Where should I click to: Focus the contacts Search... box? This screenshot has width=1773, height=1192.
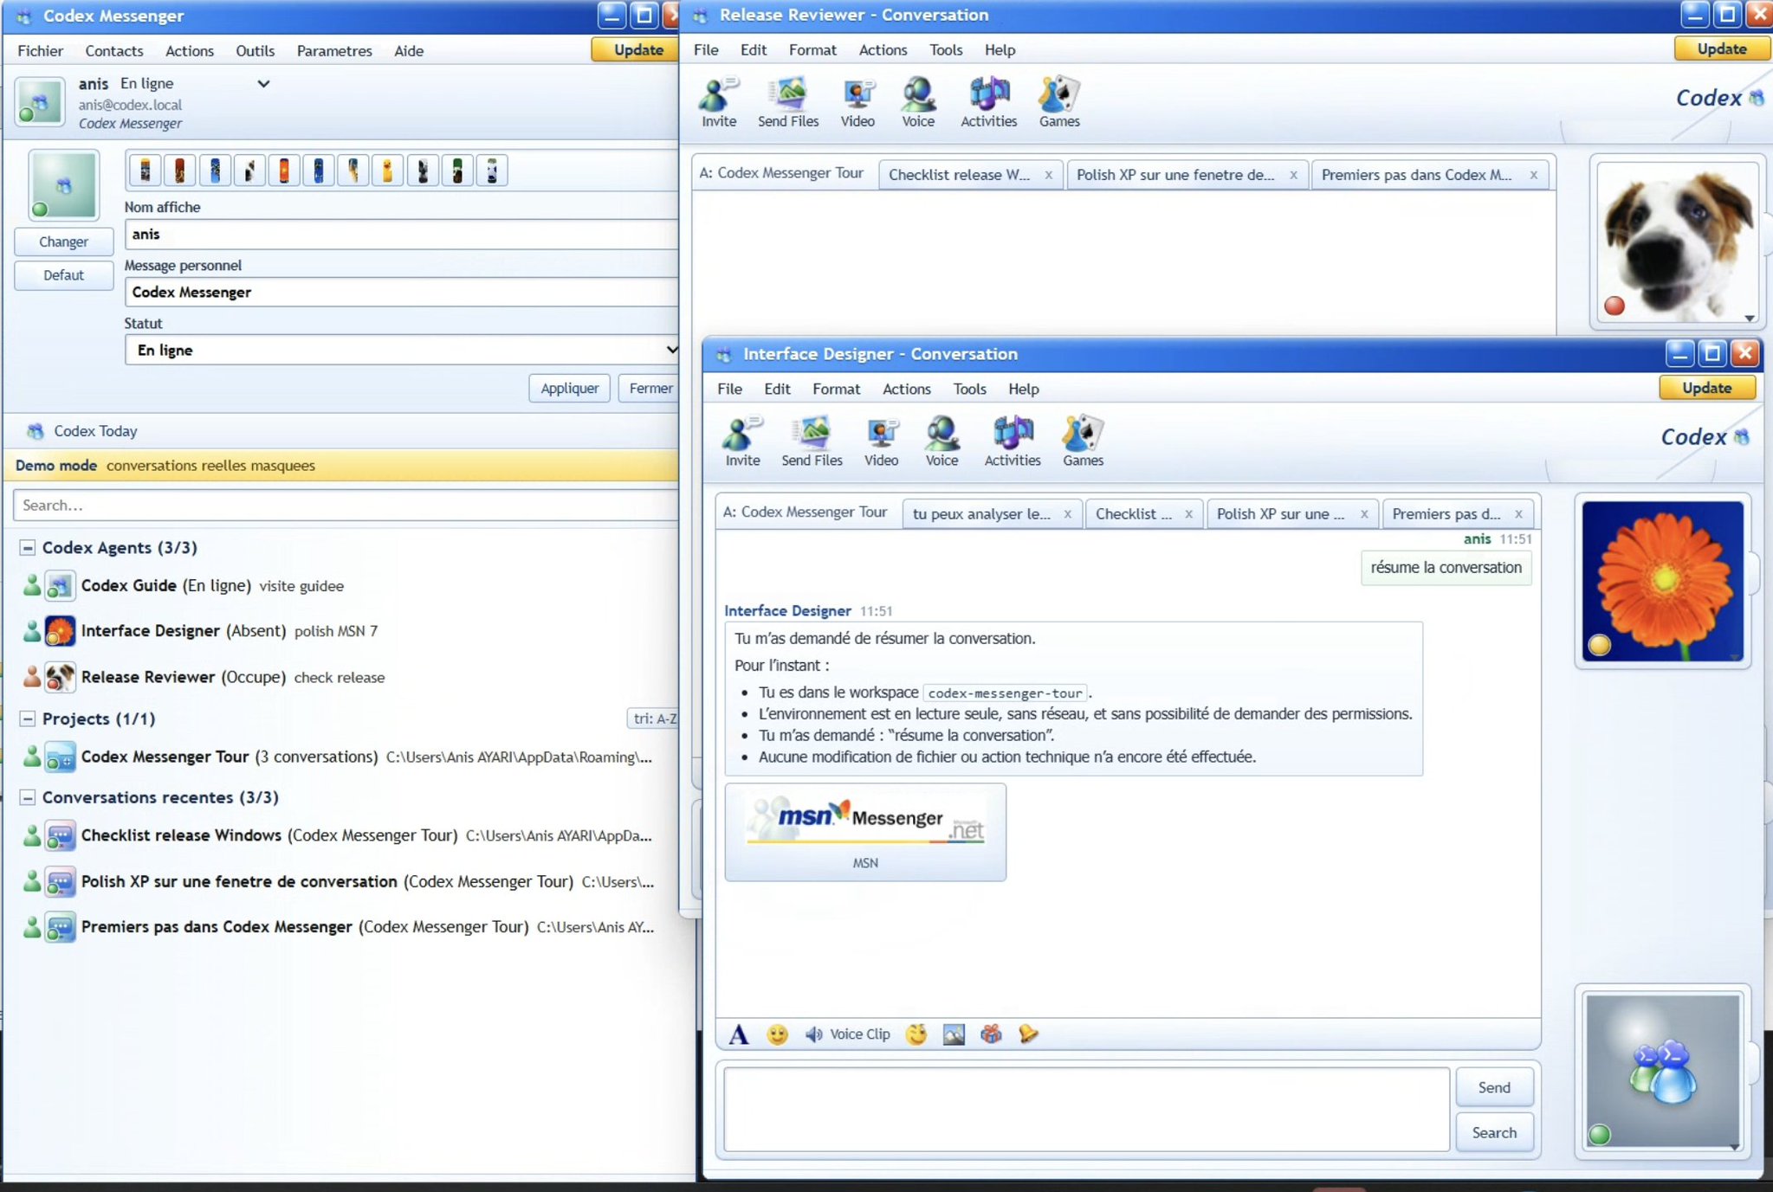coord(346,506)
